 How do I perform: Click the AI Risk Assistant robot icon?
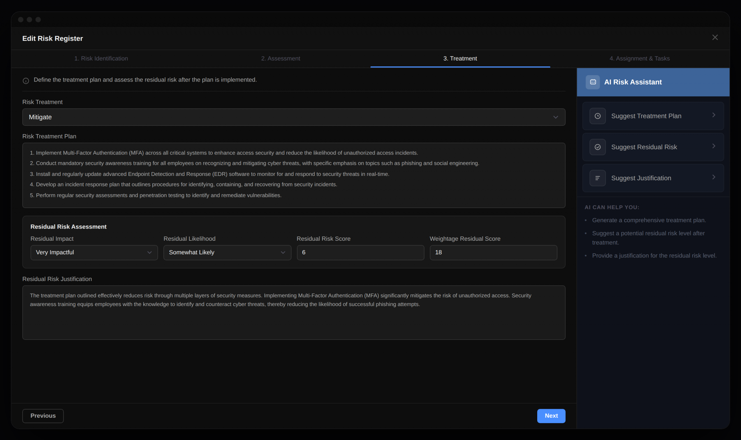[x=593, y=82]
